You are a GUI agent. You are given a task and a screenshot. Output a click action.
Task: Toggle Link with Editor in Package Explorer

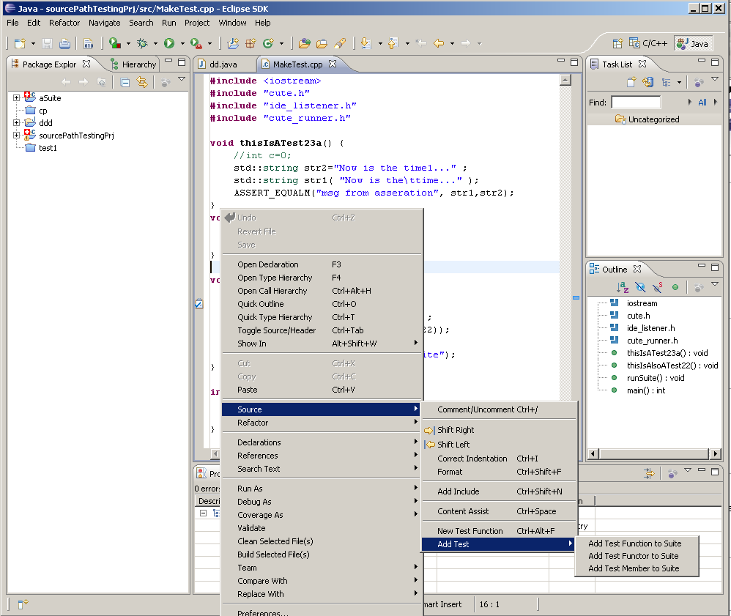point(141,83)
